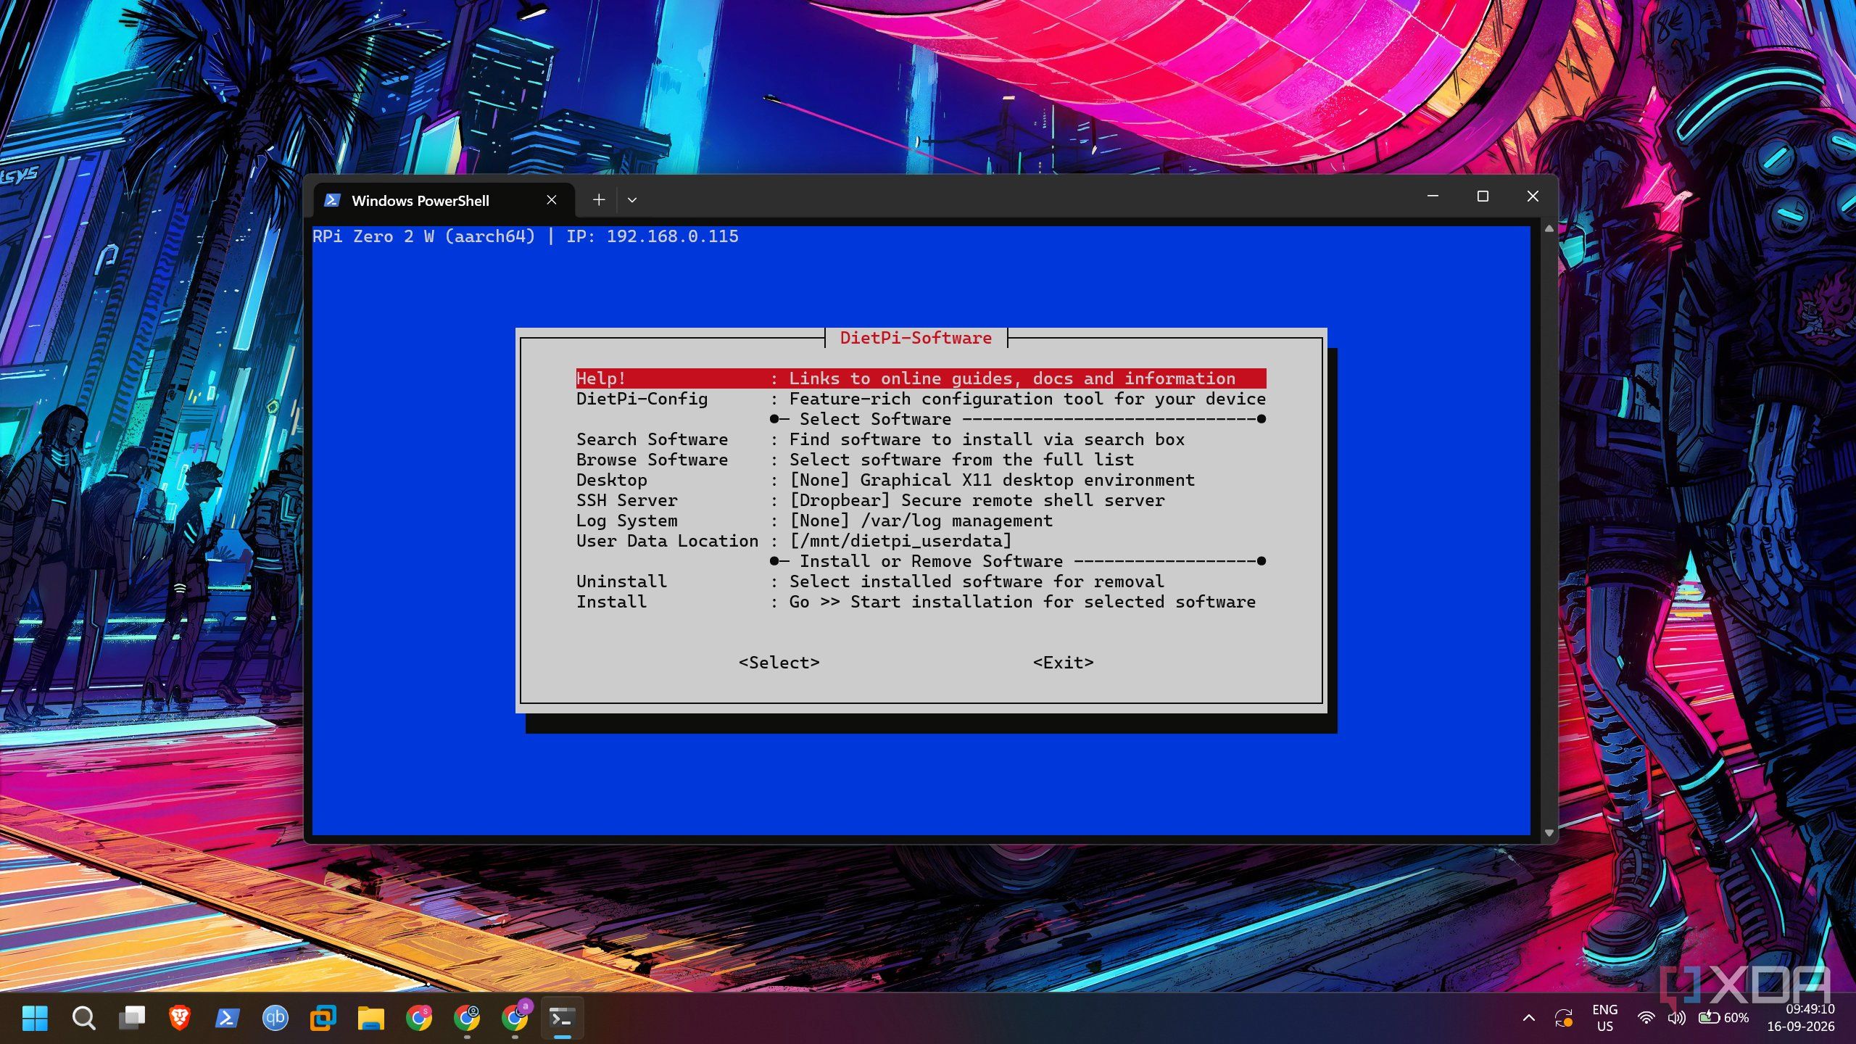Focus the active Terminal taskbar icon
1856x1044 pixels.
click(x=563, y=1018)
